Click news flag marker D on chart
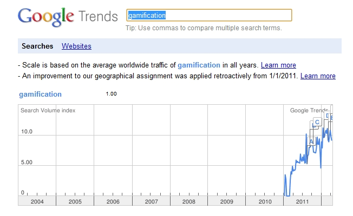This screenshot has height=216, width=353. [x=327, y=116]
